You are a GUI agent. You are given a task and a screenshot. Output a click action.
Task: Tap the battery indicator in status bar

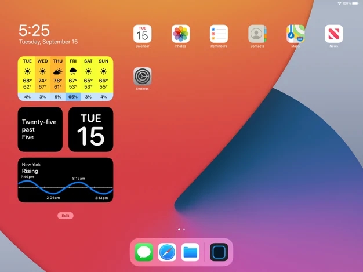pyautogui.click(x=353, y=3)
